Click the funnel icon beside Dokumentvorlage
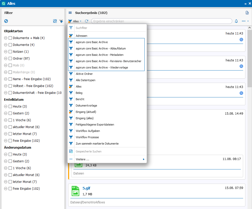 [71, 106]
